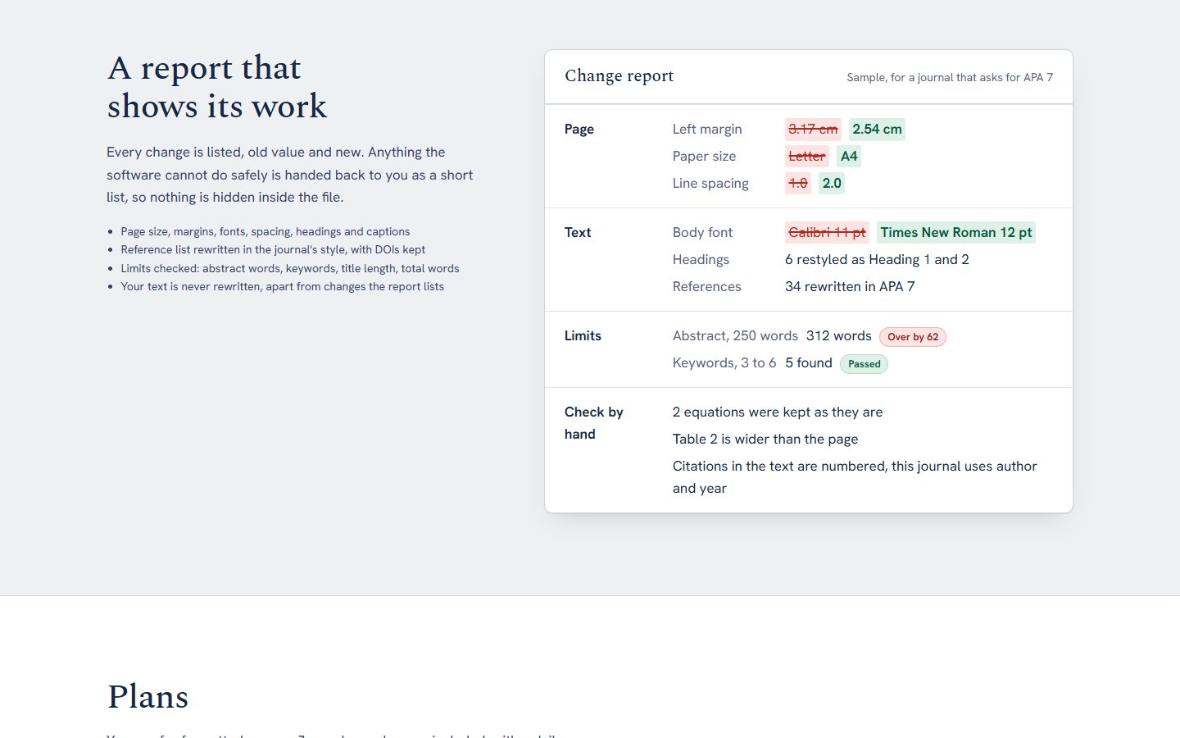Select the 'Sample, for a journal that asks for APA 7' note
The image size is (1180, 738).
950,77
